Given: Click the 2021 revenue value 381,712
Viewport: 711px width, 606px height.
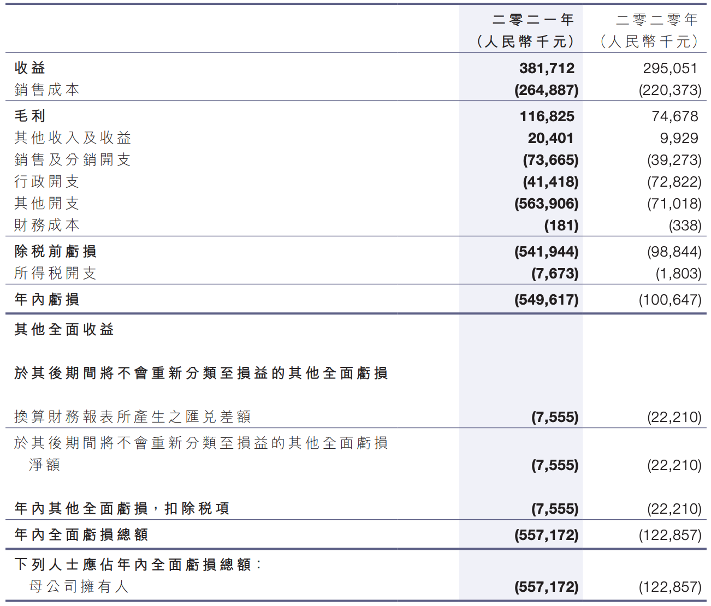Looking at the screenshot, I should tap(547, 68).
